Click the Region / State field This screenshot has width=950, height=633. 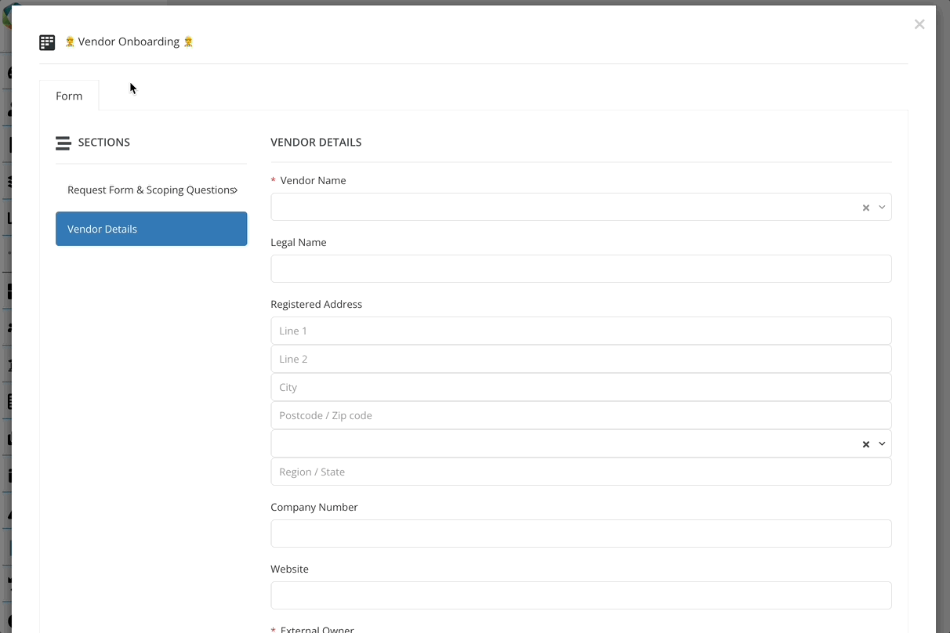point(581,471)
